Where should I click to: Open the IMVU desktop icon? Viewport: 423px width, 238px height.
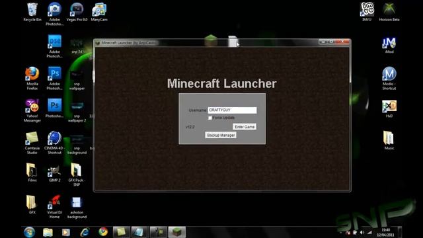coord(367,12)
